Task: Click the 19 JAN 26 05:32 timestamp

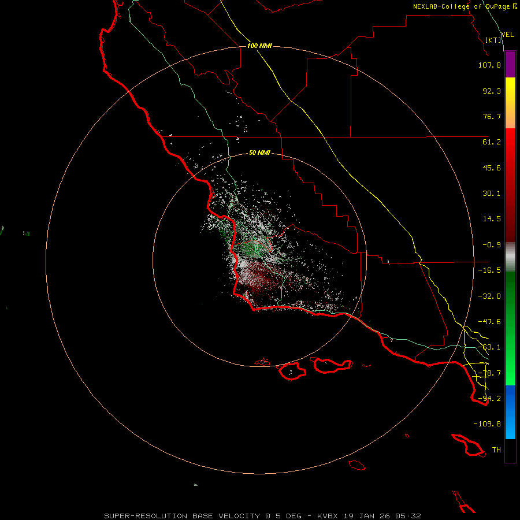Action: [x=382, y=516]
